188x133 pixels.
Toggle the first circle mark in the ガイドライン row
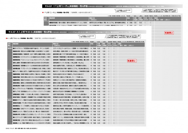point(108,49)
